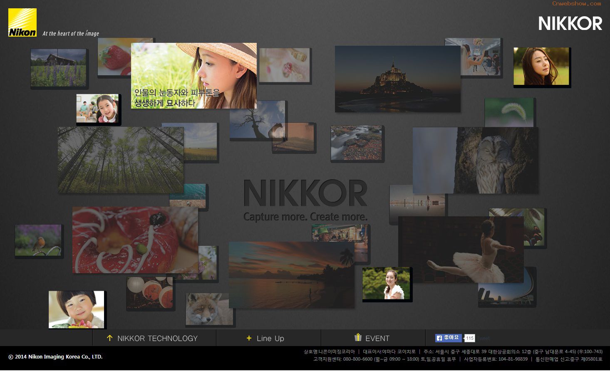The width and height of the screenshot is (610, 371).
Task: Open the owl in tree photo
Action: [x=475, y=160]
